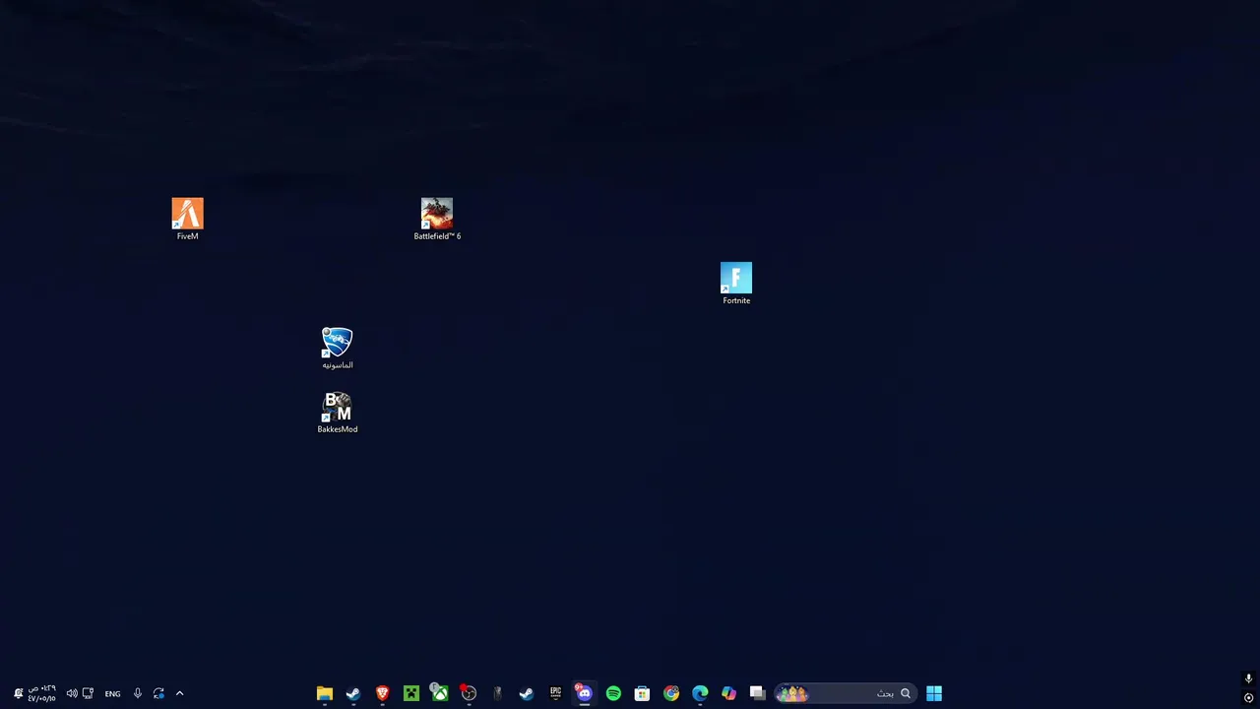The height and width of the screenshot is (709, 1260).
Task: Open Steam icon beside File Explorer
Action: pos(353,693)
